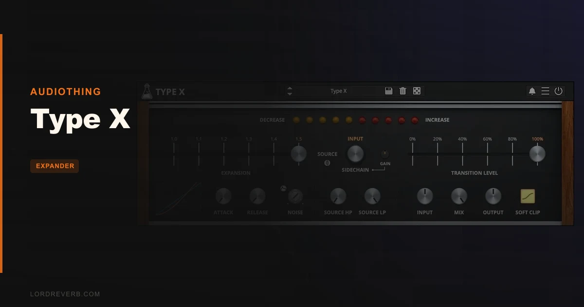Click the 1.0 mark on Expansion scale
The width and height of the screenshot is (584, 307).
pyautogui.click(x=174, y=139)
